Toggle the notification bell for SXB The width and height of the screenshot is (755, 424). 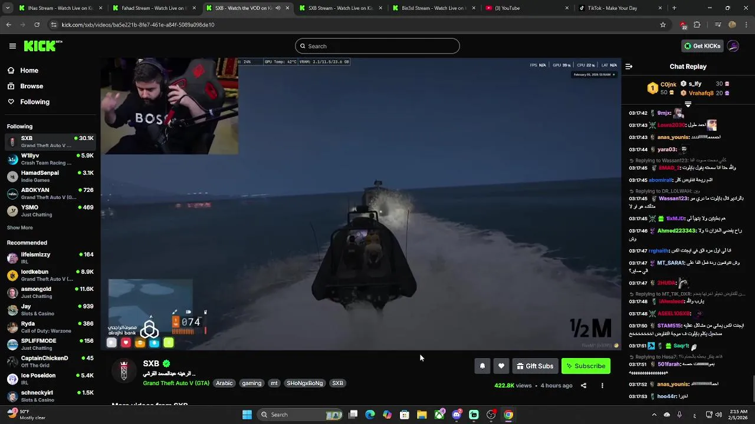coord(482,366)
